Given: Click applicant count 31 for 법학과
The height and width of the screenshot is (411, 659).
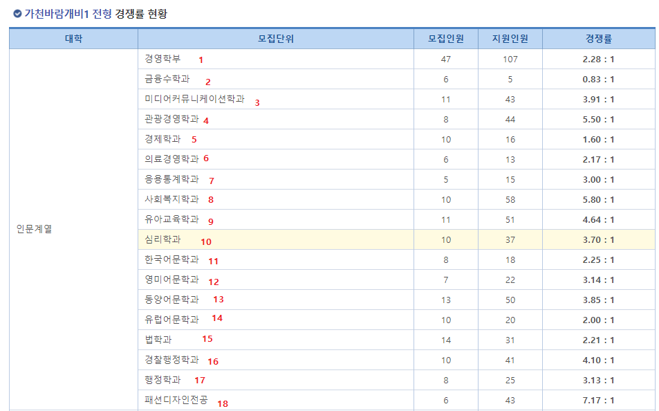Looking at the screenshot, I should [510, 340].
